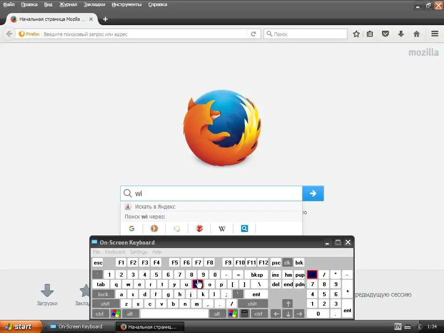Toggle the right alt key
The height and width of the screenshot is (333, 444).
[217, 314]
